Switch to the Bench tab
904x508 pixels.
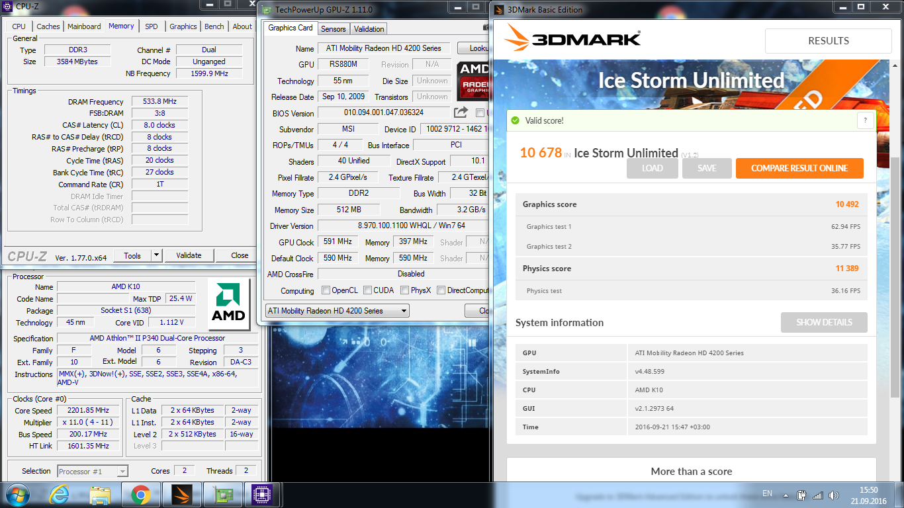pyautogui.click(x=214, y=26)
